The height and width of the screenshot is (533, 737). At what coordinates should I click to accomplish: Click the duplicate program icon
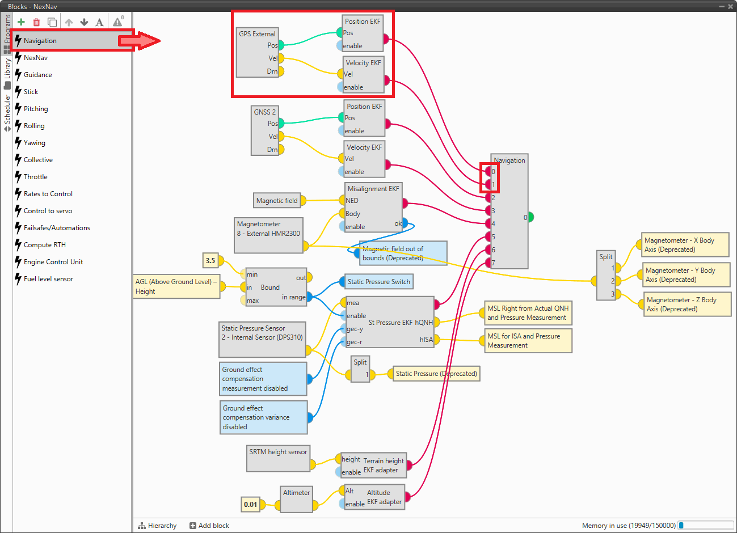pos(52,22)
